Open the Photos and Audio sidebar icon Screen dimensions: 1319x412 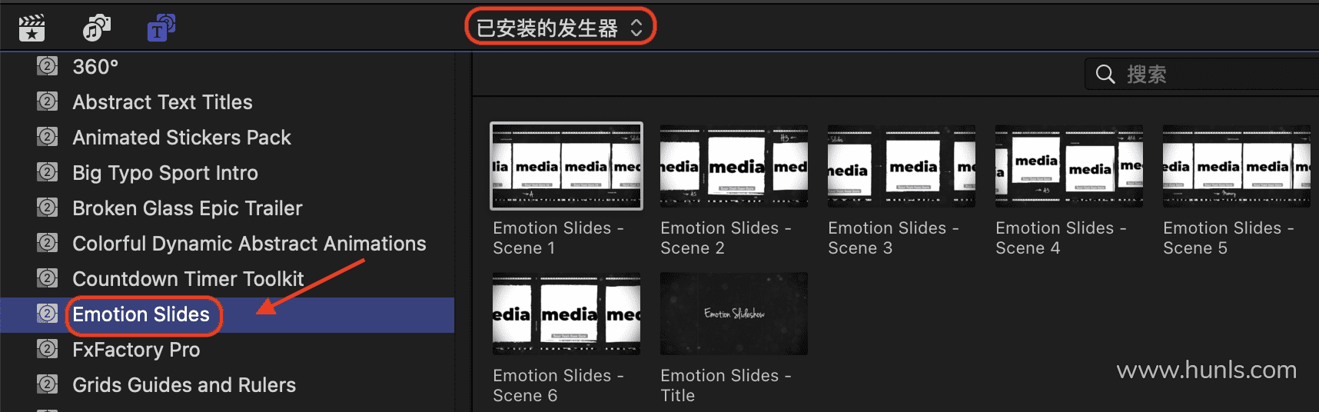click(97, 28)
